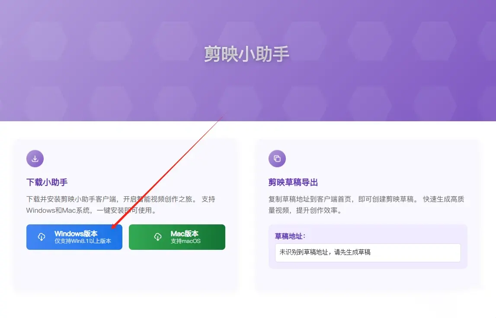This screenshot has width=496, height=318.
Task: Select the cloud-download icon inside the Windows版本 button
Action: pos(41,237)
